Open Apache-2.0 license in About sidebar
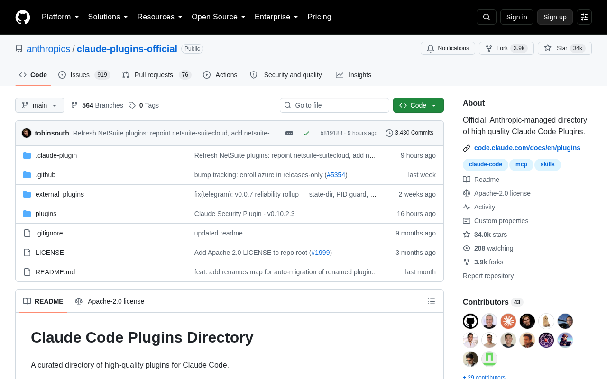607x379 pixels. click(x=497, y=193)
